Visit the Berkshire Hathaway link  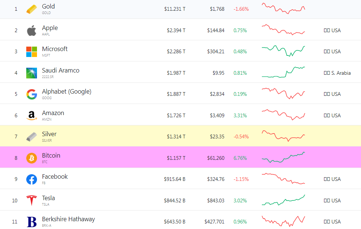(68, 219)
